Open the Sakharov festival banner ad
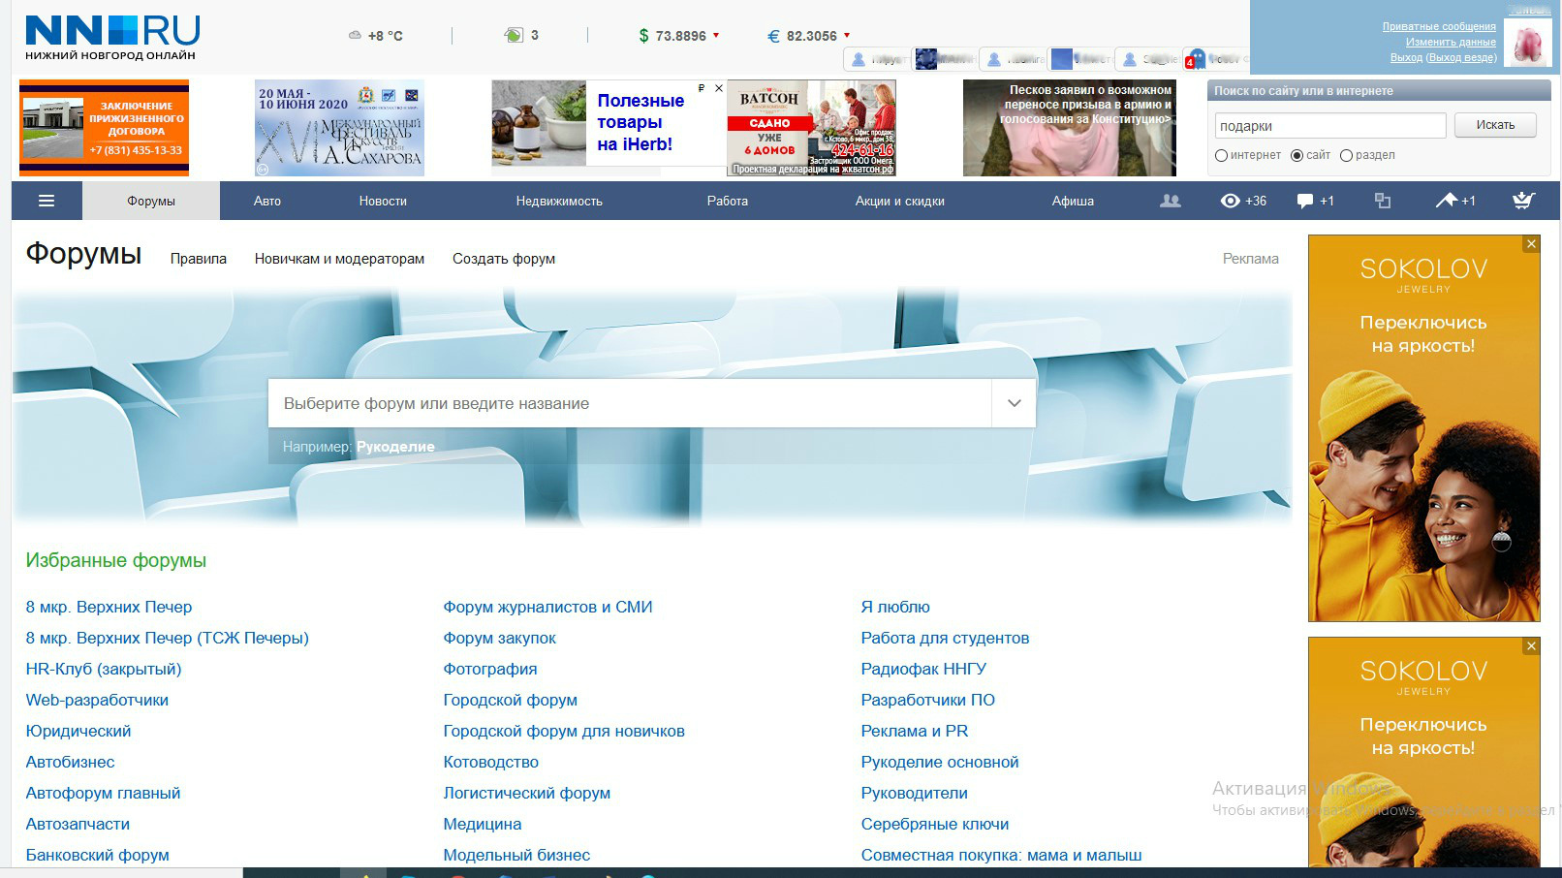1562x878 pixels. point(339,128)
